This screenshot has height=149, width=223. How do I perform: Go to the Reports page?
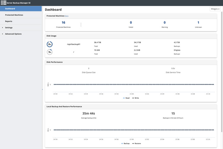(21, 21)
